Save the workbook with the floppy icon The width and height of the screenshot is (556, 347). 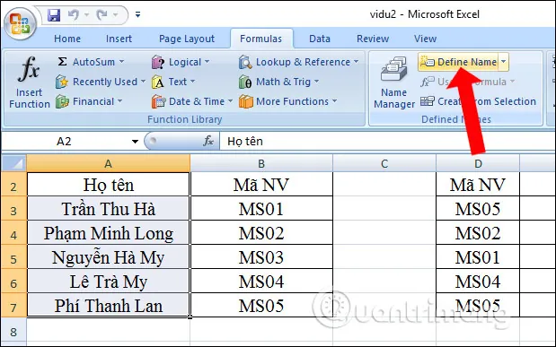point(54,15)
